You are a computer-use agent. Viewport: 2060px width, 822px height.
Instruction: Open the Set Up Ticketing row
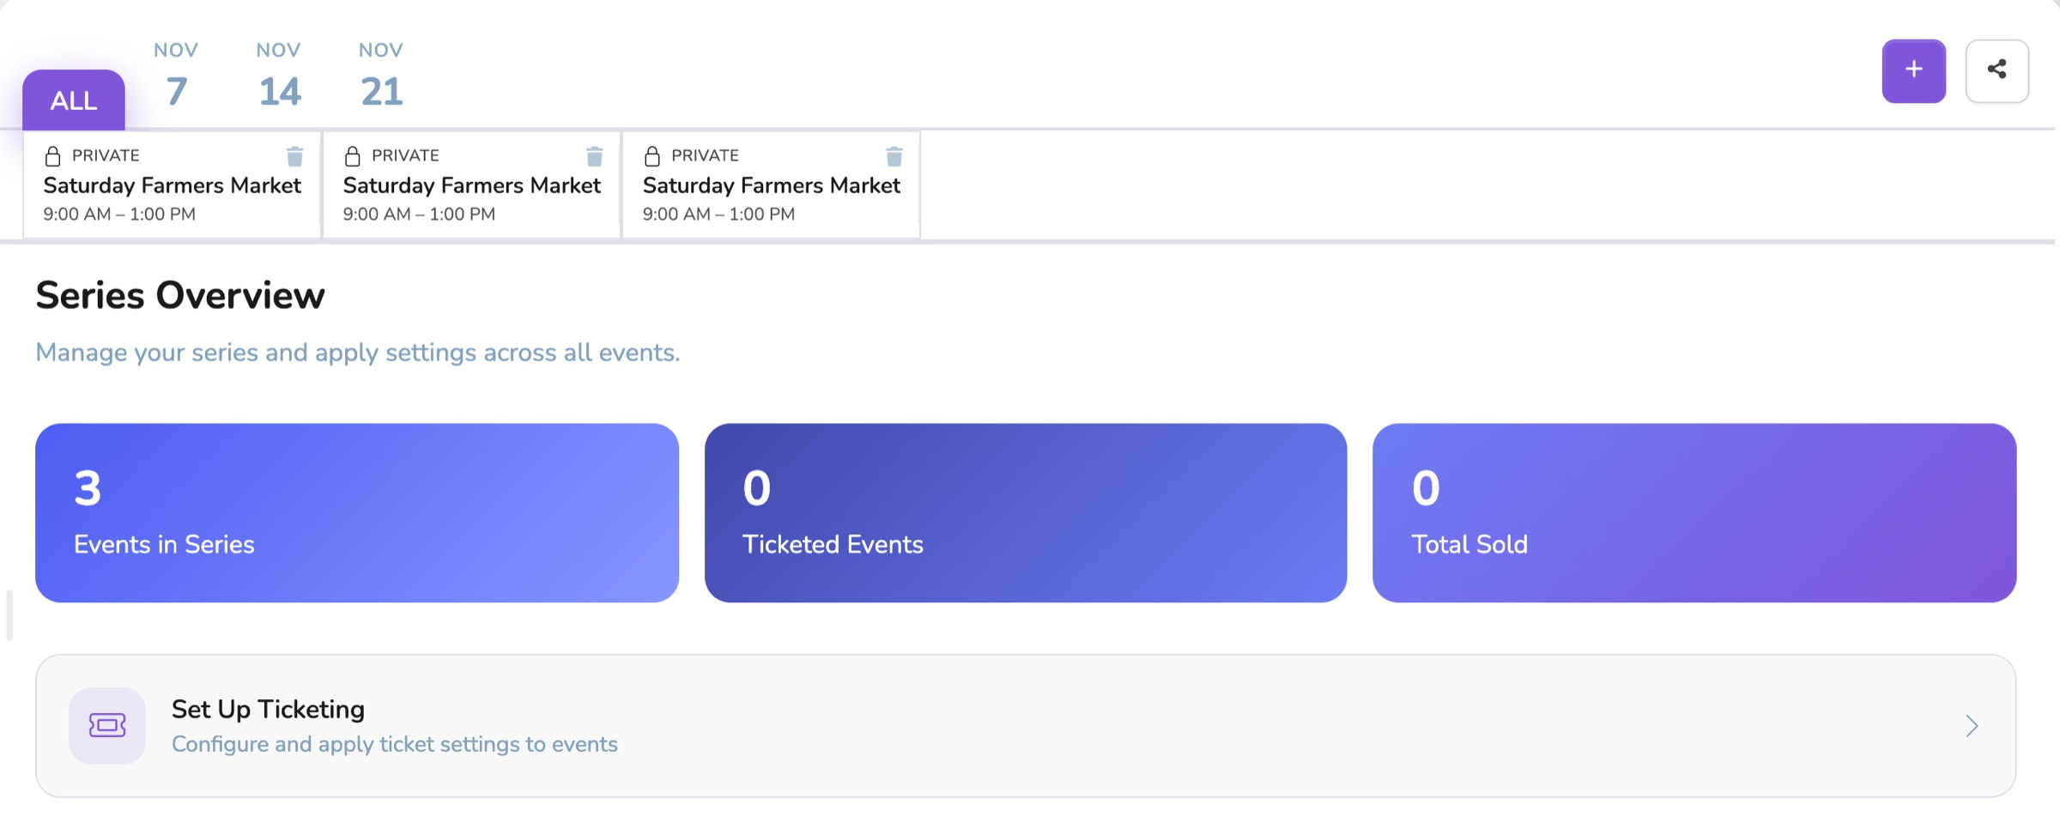pos(1026,726)
